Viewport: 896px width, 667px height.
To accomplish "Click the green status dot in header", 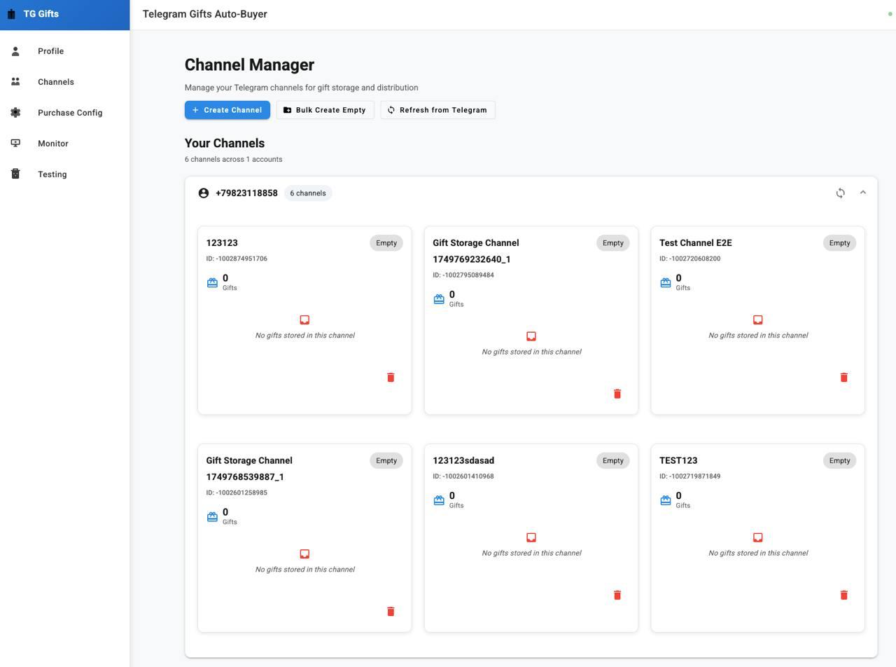I will pos(890,14).
